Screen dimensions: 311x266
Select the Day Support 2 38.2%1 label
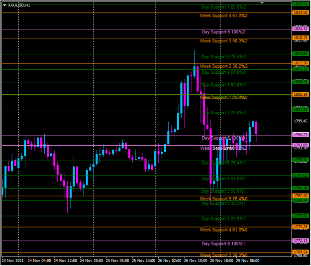(x=223, y=204)
